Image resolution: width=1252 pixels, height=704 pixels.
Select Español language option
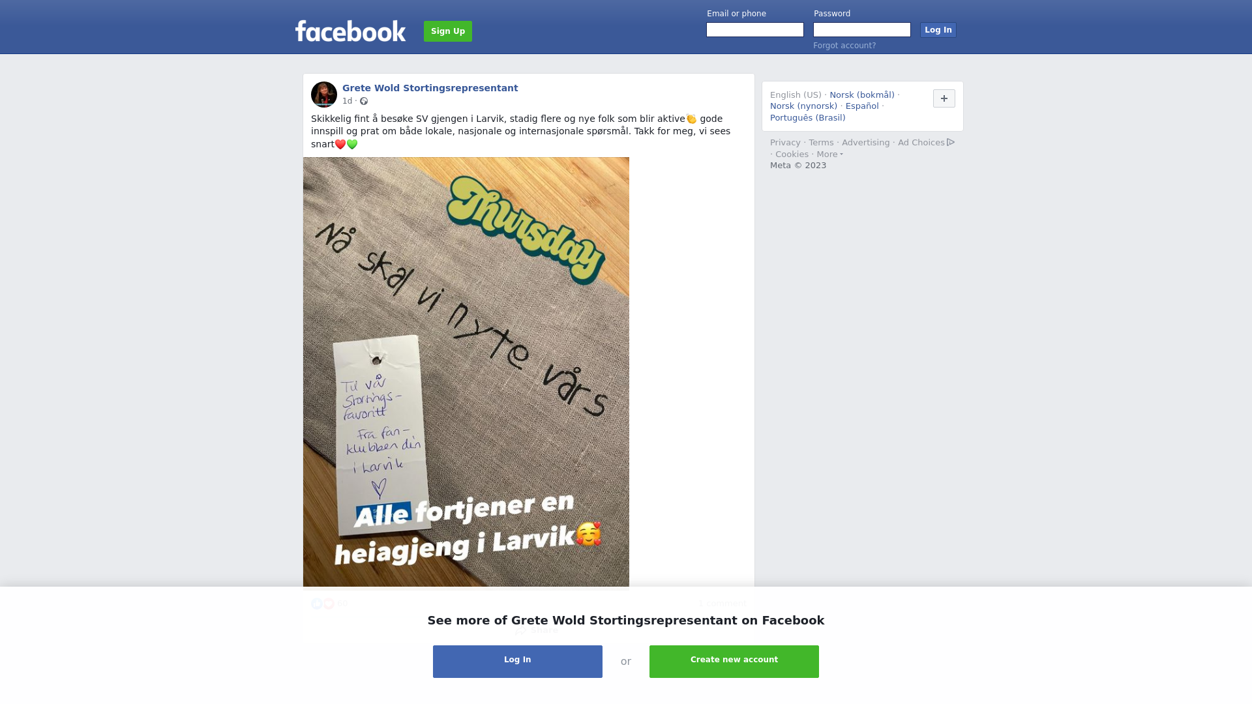click(x=862, y=106)
